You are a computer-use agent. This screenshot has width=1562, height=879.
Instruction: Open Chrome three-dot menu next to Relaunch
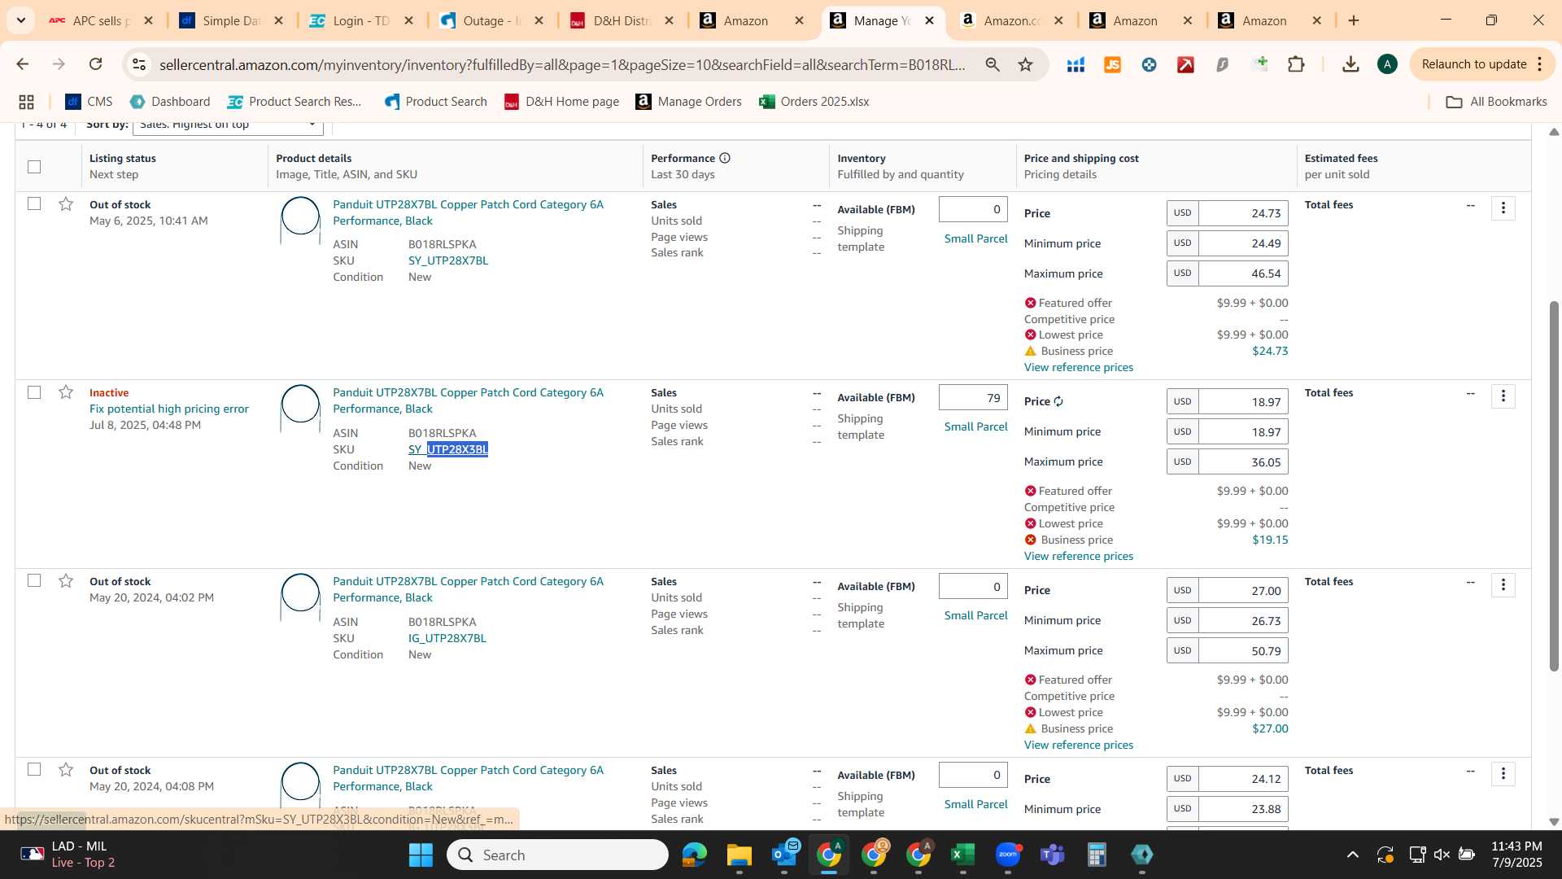point(1540,64)
